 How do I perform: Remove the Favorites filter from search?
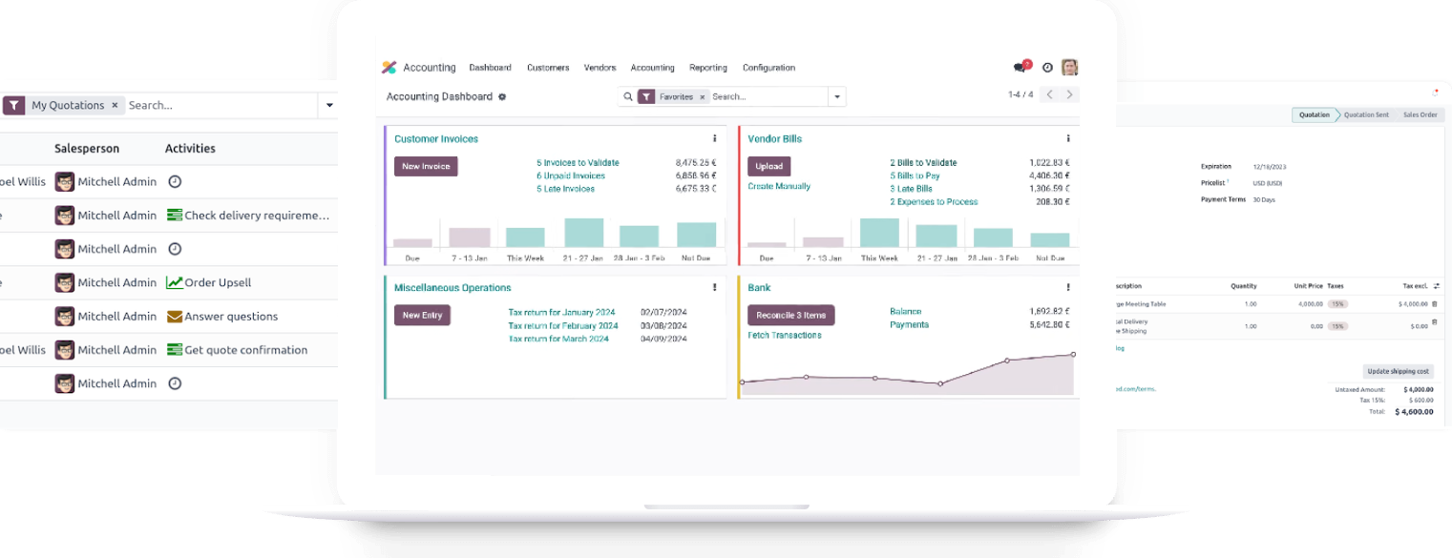pos(703,97)
